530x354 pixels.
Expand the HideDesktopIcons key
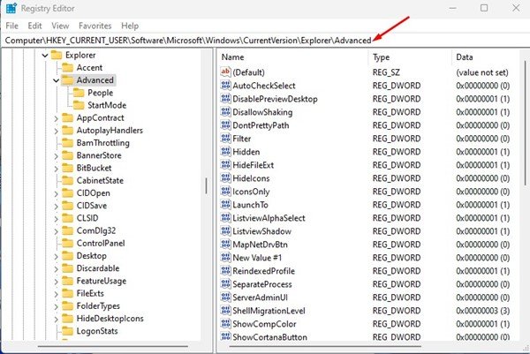pyautogui.click(x=57, y=319)
